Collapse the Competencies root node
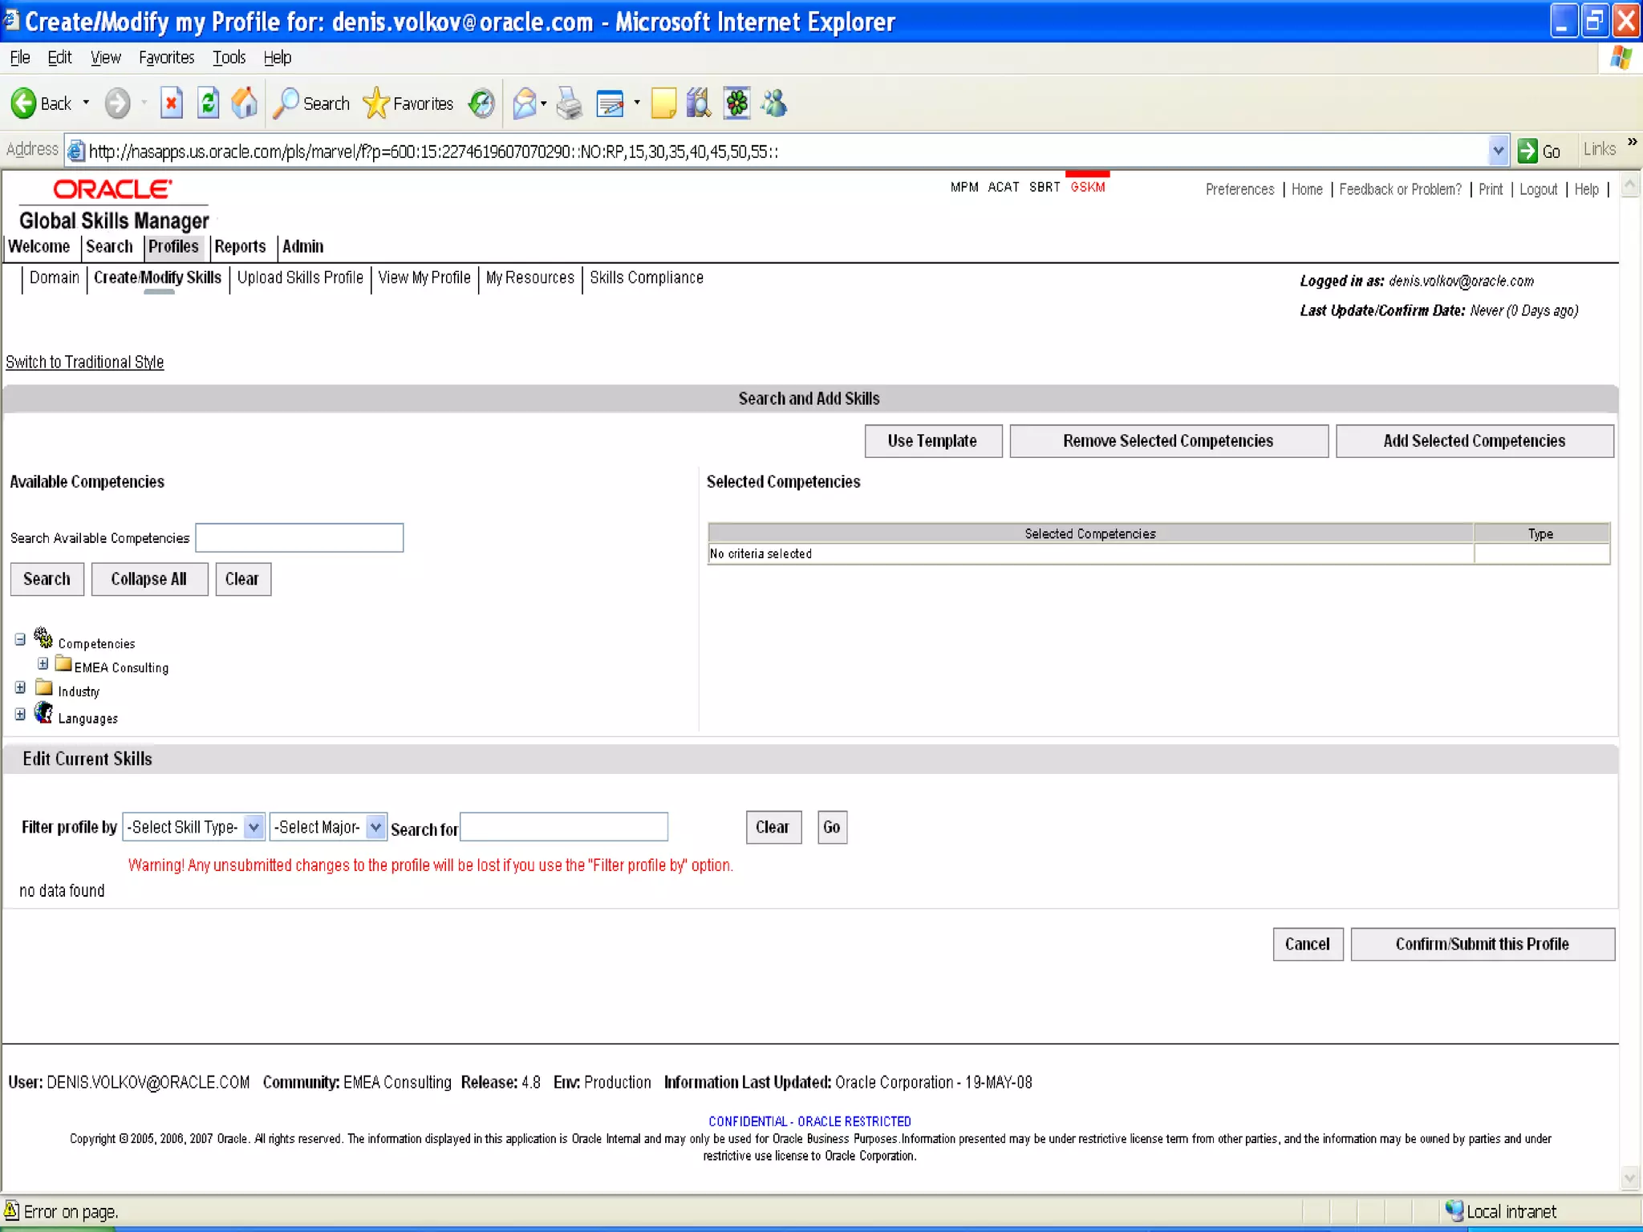1643x1232 pixels. coord(20,640)
